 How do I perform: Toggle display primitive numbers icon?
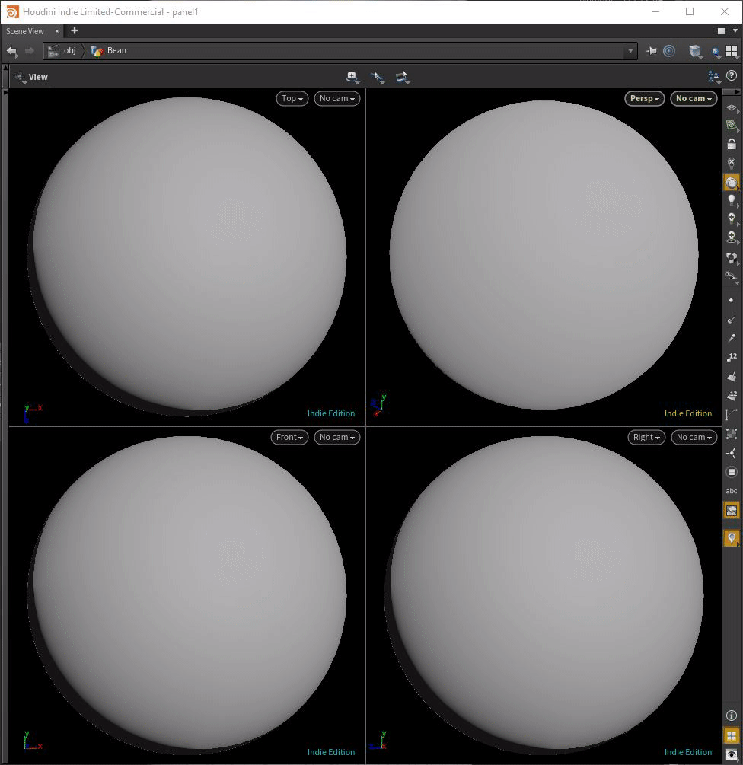tap(732, 396)
